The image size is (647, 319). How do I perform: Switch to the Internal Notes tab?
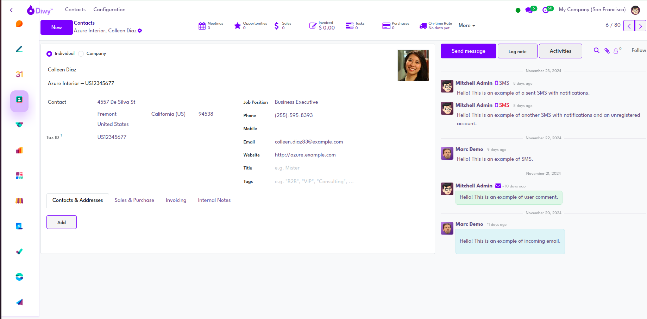pos(214,200)
